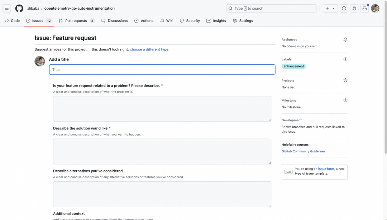Open Labels settings gear
The width and height of the screenshot is (387, 220).
coord(345,59)
